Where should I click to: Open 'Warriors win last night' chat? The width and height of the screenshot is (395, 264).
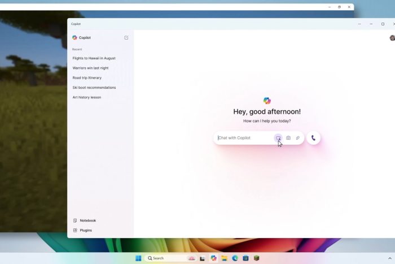90,68
